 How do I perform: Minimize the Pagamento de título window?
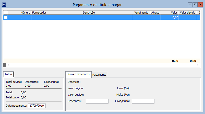coord(190,5)
